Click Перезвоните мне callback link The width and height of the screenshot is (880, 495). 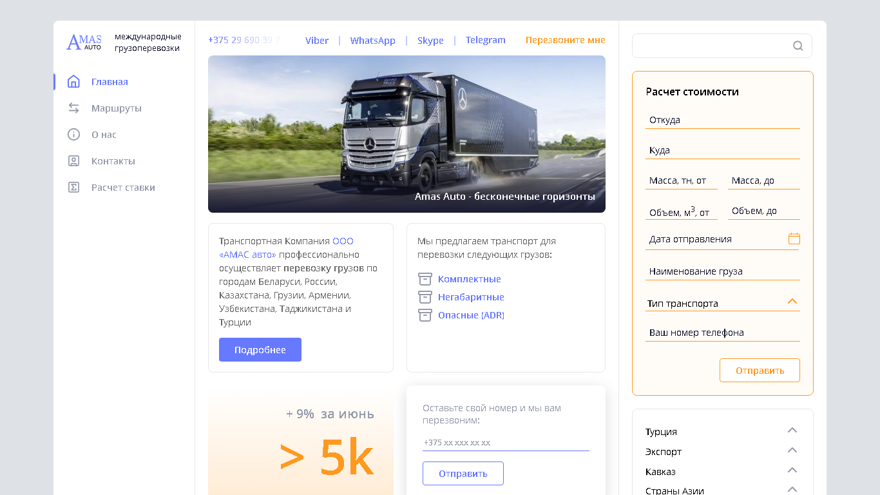pos(566,40)
